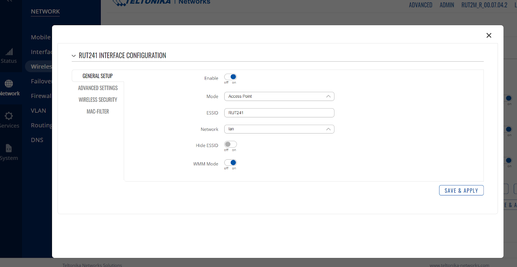
Task: Go to VLAN in Network menu
Action: click(38, 111)
